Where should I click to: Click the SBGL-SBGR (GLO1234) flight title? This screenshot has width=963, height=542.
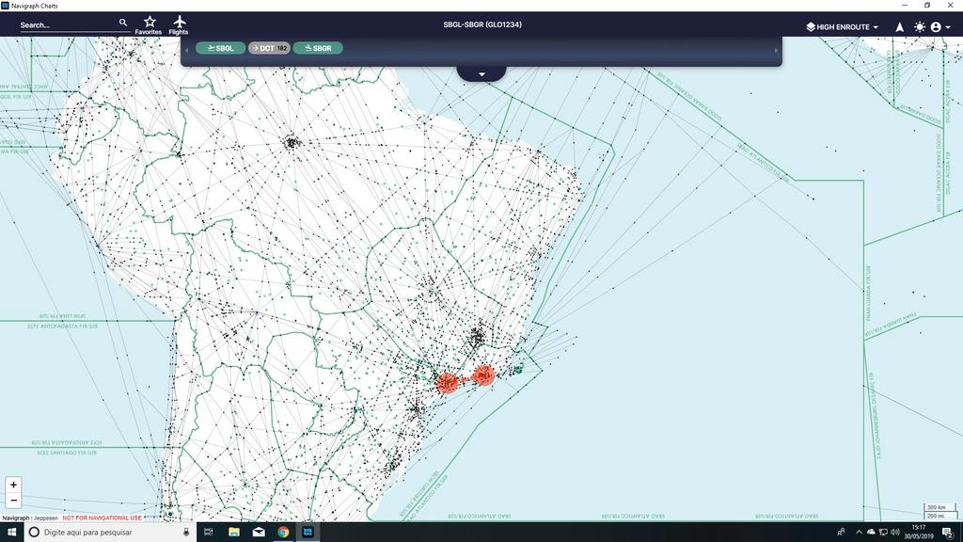click(482, 24)
